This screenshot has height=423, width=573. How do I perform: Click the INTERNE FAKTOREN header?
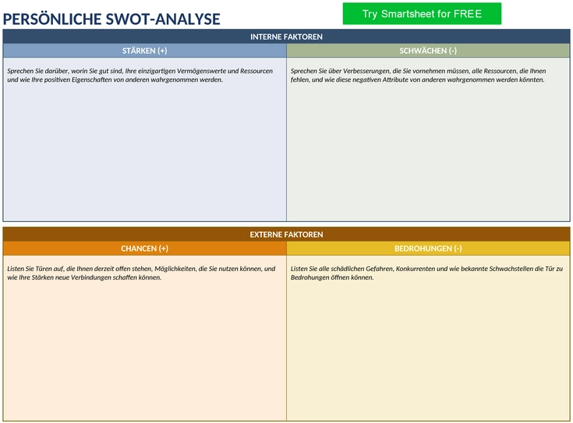(286, 37)
